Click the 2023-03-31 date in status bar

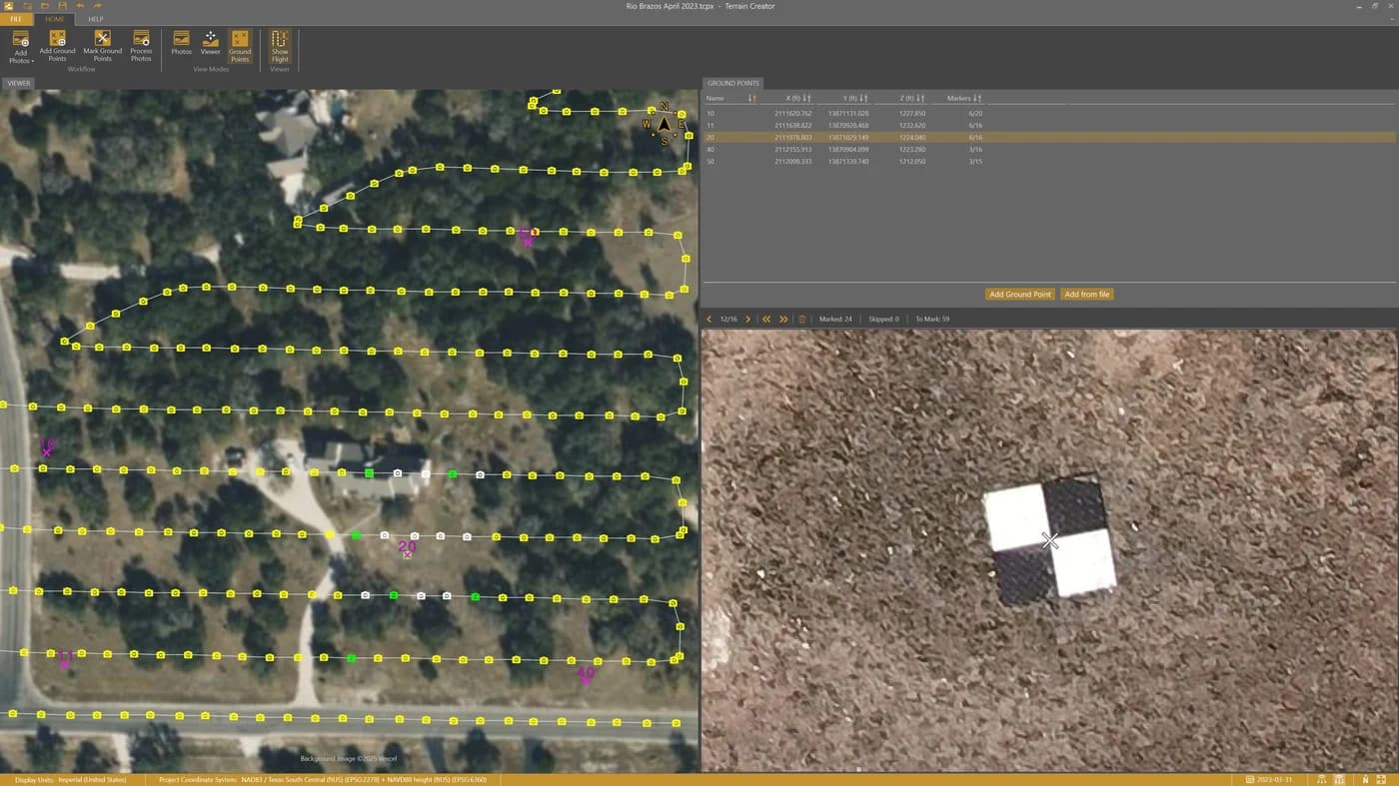tap(1272, 779)
